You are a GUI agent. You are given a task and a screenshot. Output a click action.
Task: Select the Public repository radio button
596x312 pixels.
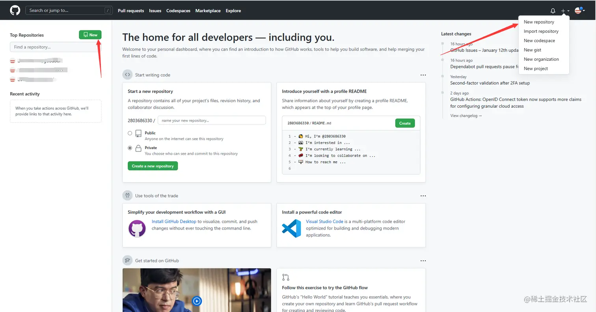click(x=130, y=133)
